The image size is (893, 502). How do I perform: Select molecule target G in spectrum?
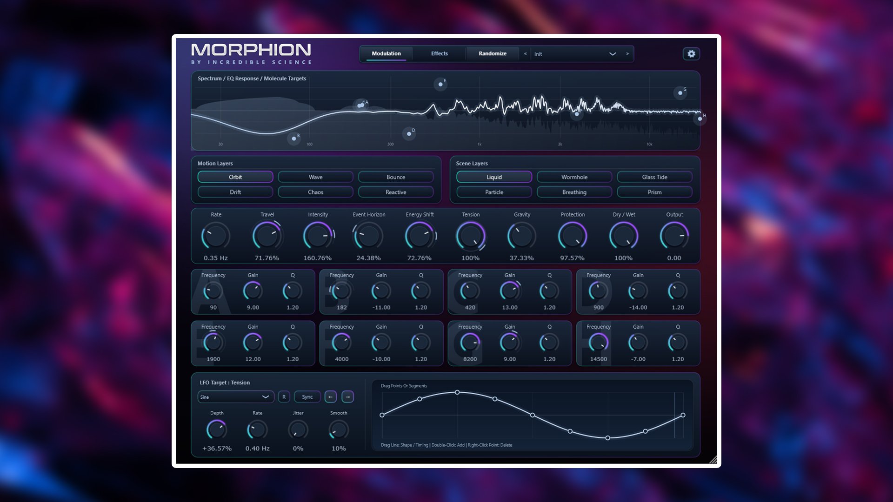(x=680, y=93)
